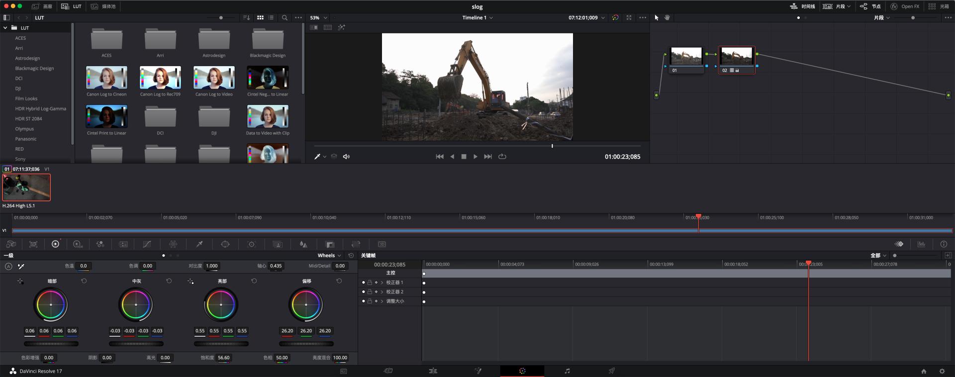
Task: Toggle loop playback in viewer
Action: 502,157
